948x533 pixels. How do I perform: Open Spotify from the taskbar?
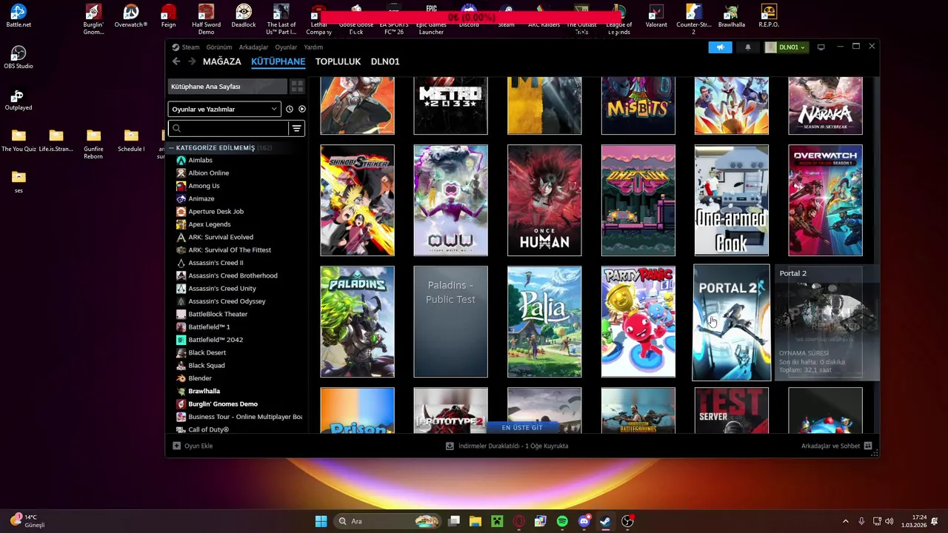[x=562, y=521]
